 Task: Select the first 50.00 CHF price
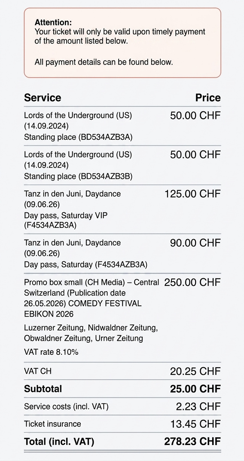point(195,116)
